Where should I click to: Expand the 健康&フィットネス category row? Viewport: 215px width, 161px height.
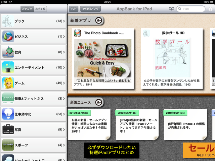34,98
